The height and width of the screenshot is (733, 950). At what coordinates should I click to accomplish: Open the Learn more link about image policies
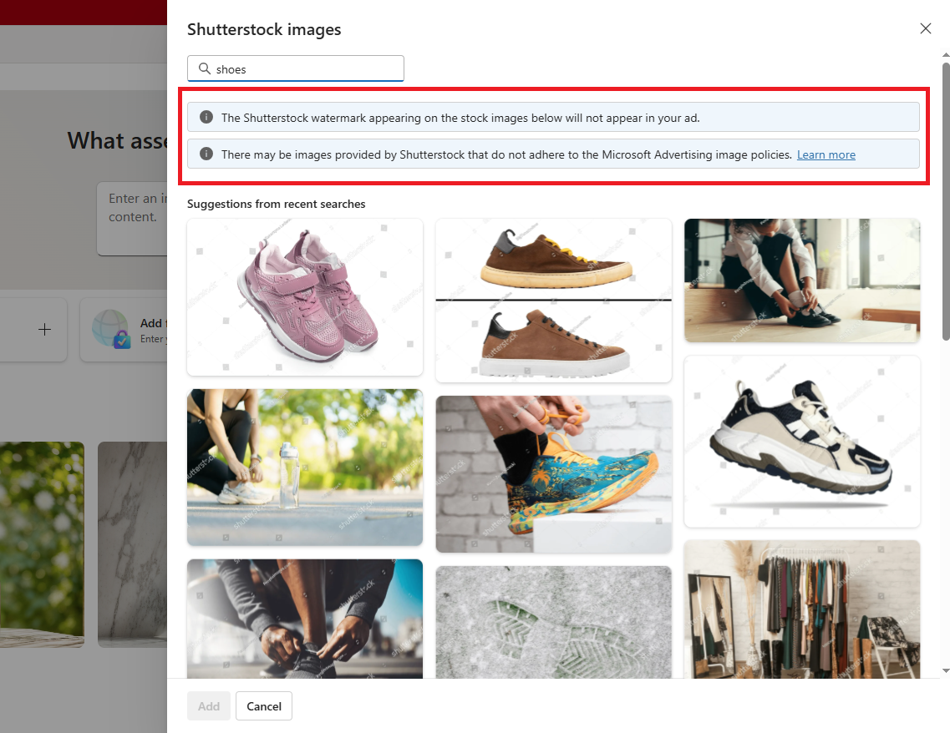[826, 154]
